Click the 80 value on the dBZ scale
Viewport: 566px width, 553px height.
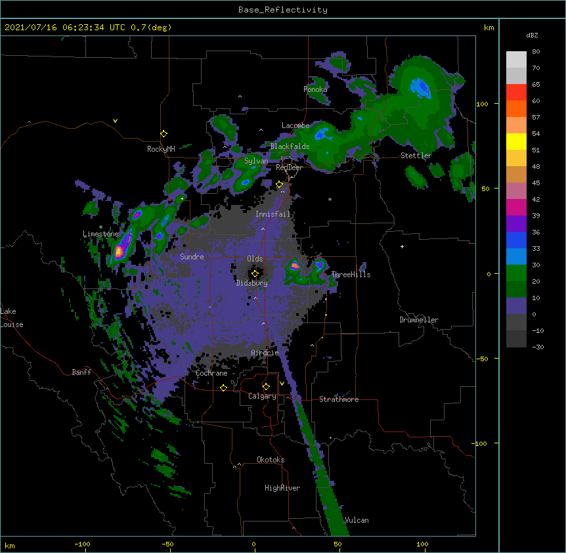click(x=536, y=52)
